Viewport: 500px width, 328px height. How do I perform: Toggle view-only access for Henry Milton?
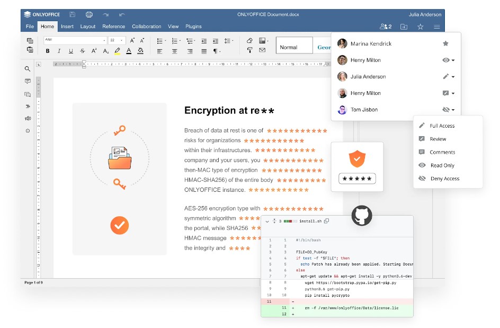click(x=445, y=60)
